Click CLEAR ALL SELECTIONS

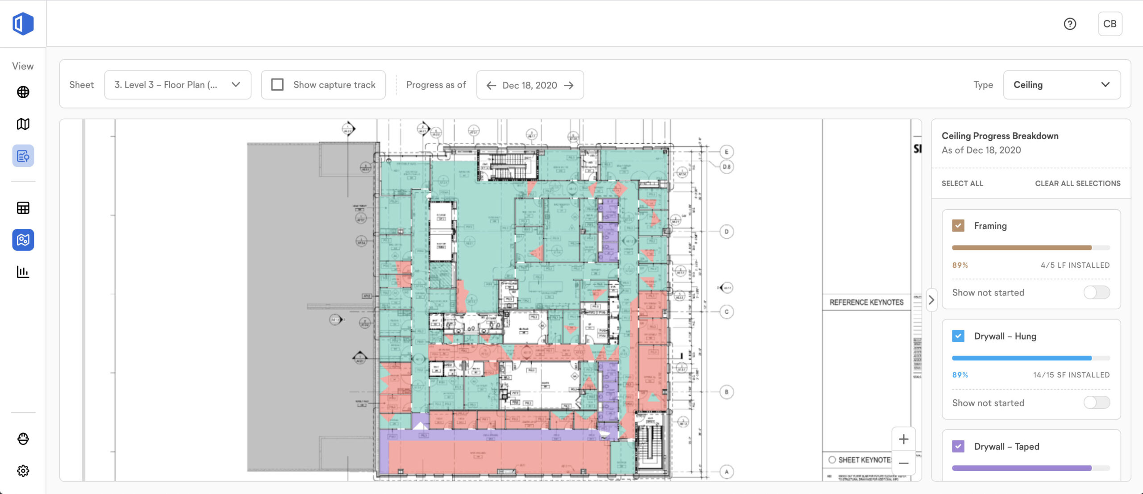coord(1077,183)
